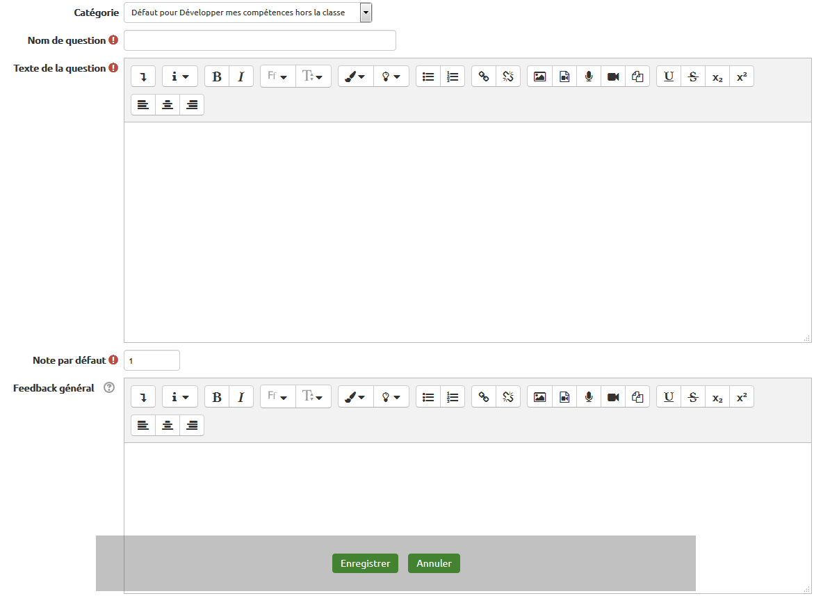This screenshot has height=596, width=814.
Task: Center align text in question text editor
Action: coord(168,105)
